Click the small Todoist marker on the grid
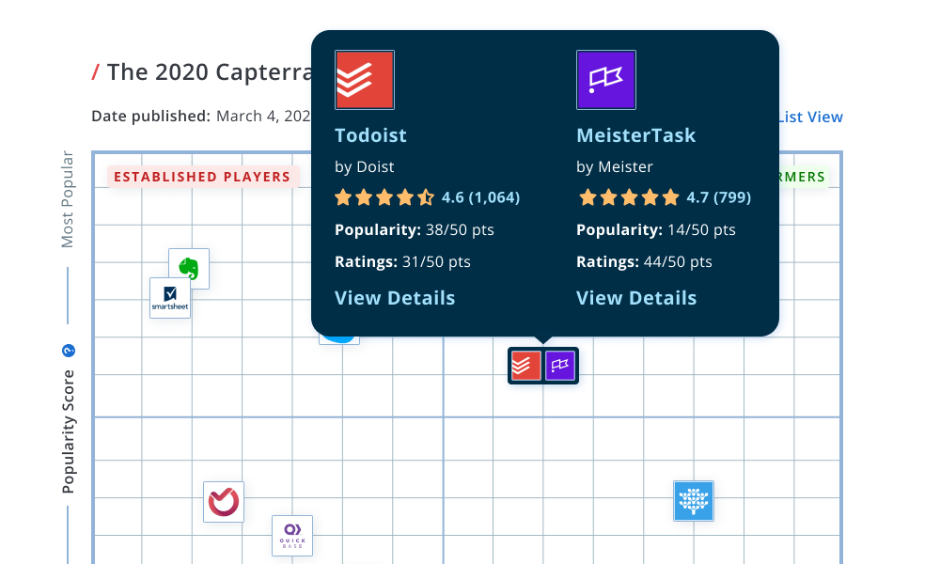The image size is (940, 564). tap(525, 365)
